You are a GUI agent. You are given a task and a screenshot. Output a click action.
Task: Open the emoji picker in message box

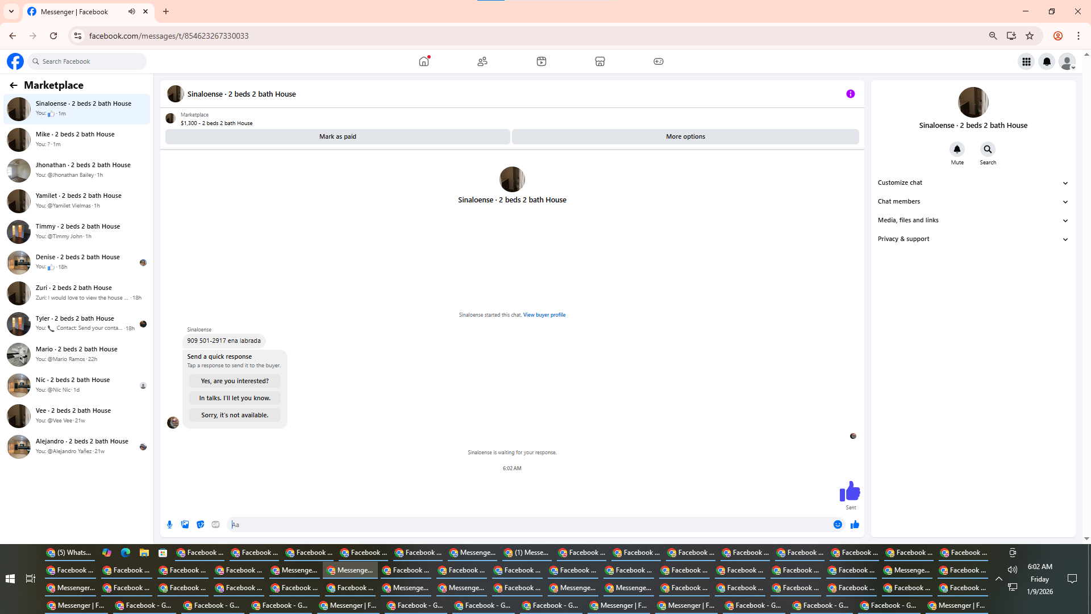point(838,524)
